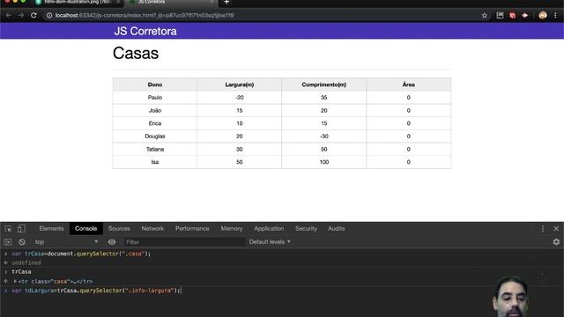
Task: Go forward in browser history
Action: coord(21,16)
